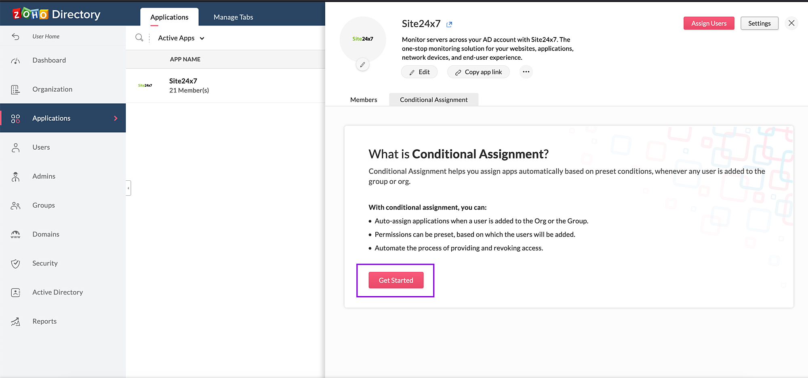The width and height of the screenshot is (808, 378).
Task: Select the Conditional Assignment tab
Action: [x=433, y=100]
